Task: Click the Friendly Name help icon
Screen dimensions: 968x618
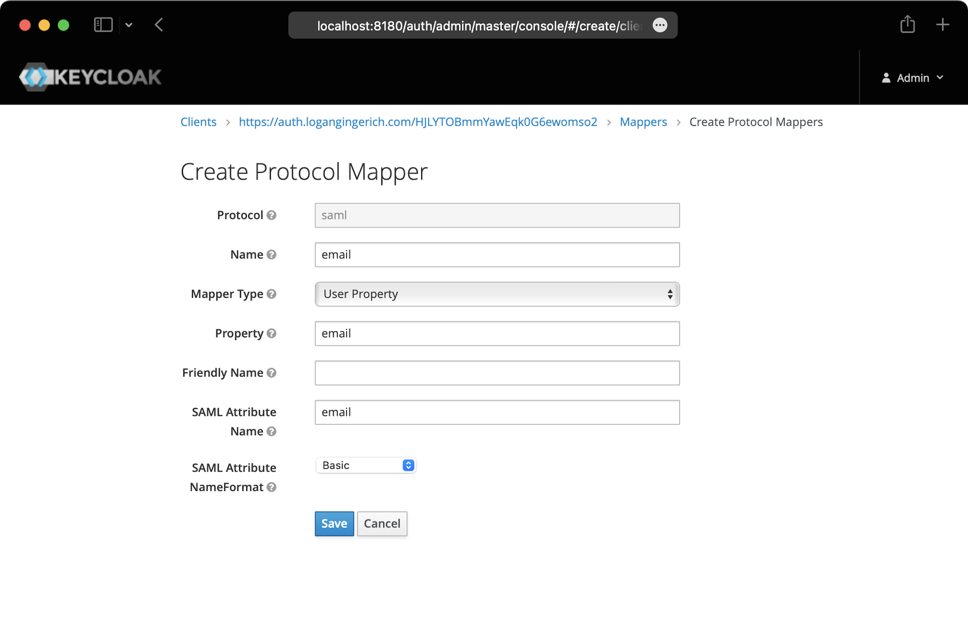Action: 271,373
